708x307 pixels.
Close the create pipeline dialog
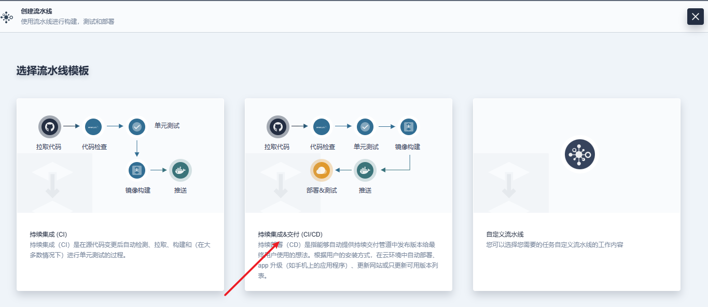pyautogui.click(x=695, y=17)
